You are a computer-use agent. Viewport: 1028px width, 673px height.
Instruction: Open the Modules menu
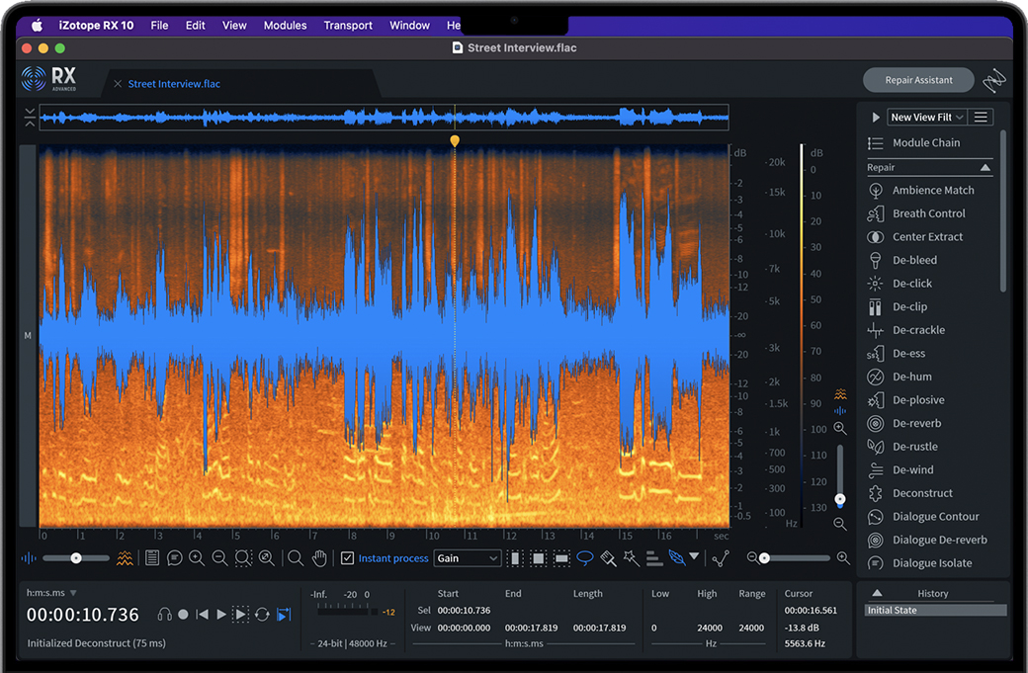(285, 25)
